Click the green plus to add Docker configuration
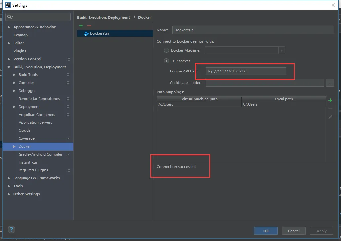This screenshot has width=341, height=241. [81, 26]
